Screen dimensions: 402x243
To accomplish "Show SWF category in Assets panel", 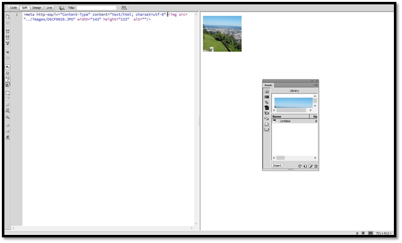I will pos(267,108).
